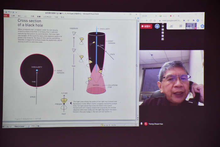Open the Meet chat icon
220x147 pixels.
[x=181, y=26]
